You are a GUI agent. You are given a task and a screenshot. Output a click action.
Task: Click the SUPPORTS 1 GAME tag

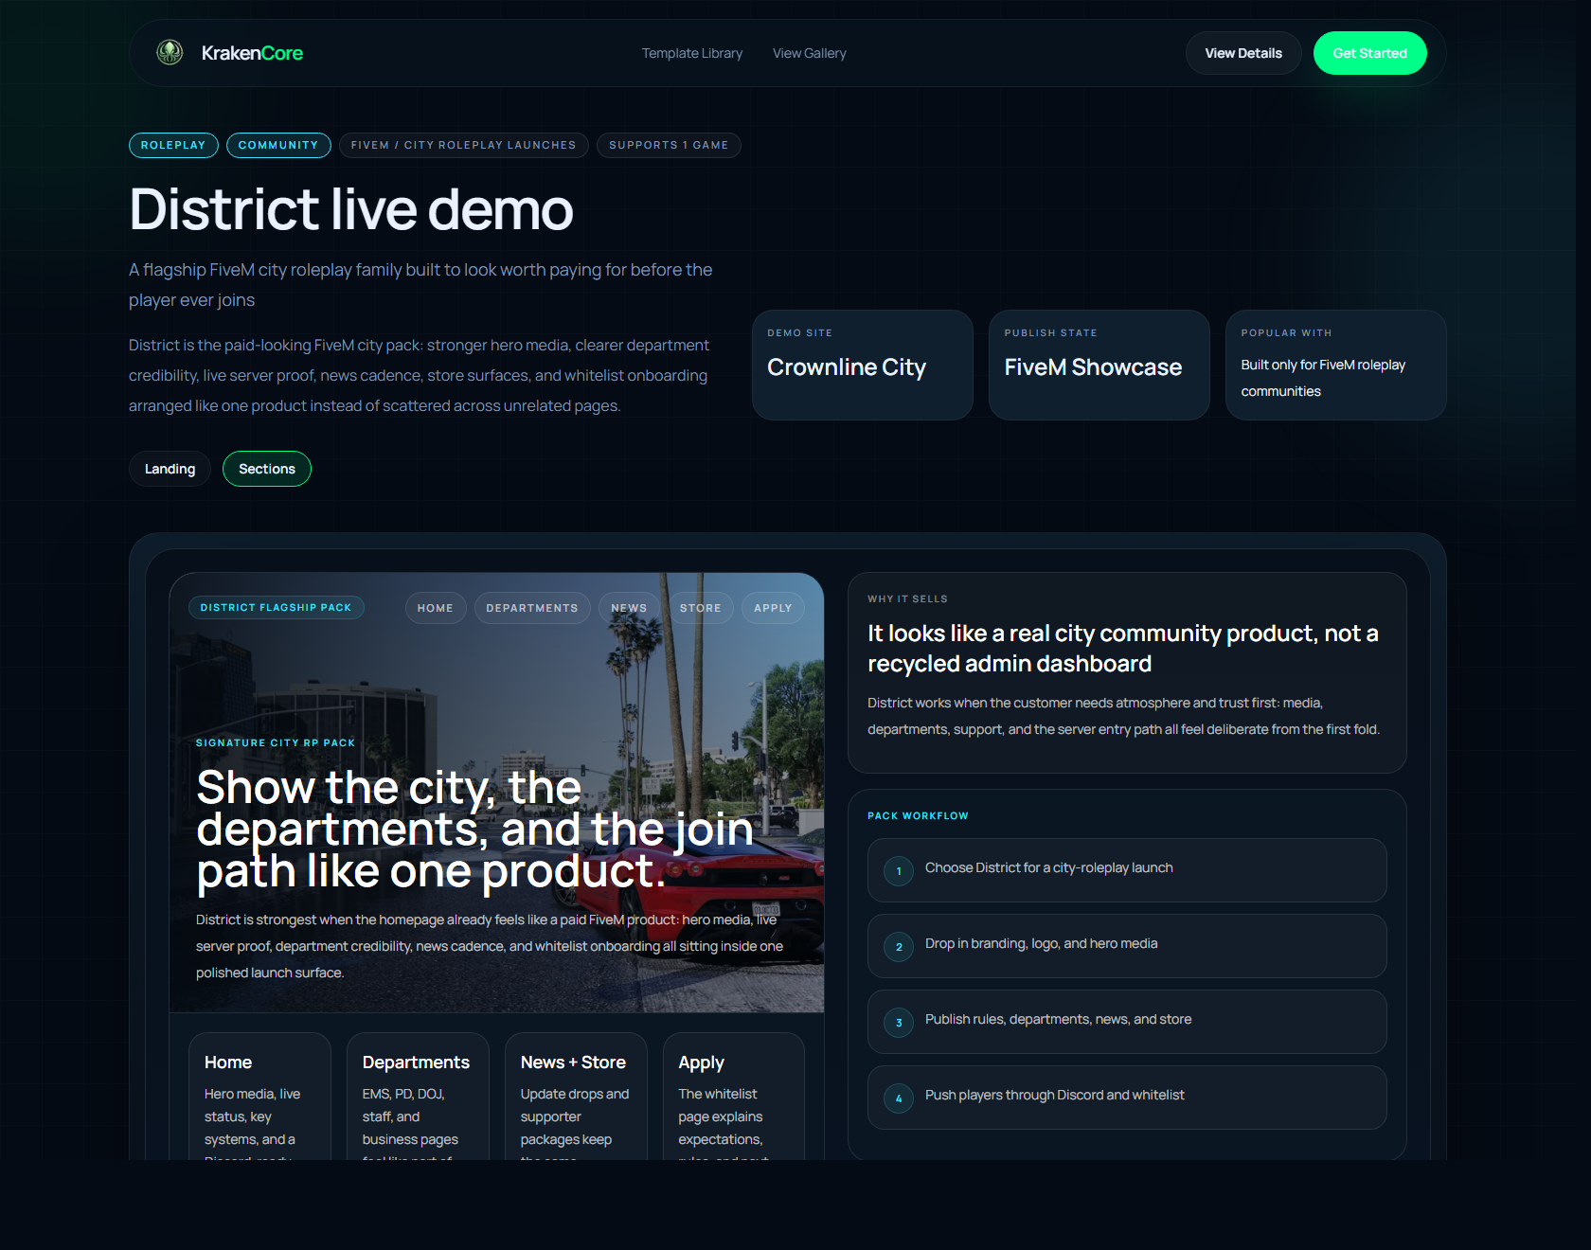(x=669, y=145)
